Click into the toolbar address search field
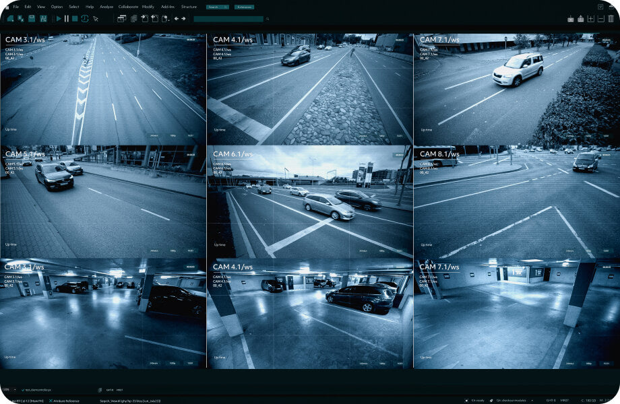The width and height of the screenshot is (620, 404). (228, 19)
